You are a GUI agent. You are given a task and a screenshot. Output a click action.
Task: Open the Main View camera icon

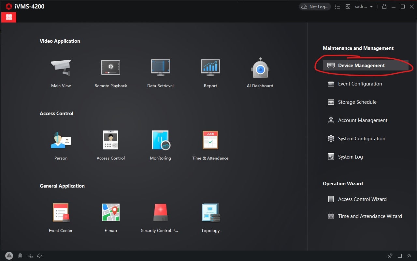[61, 68]
